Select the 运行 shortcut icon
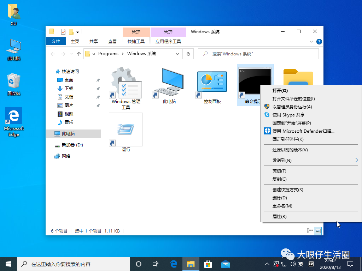362x271 pixels. tap(126, 130)
